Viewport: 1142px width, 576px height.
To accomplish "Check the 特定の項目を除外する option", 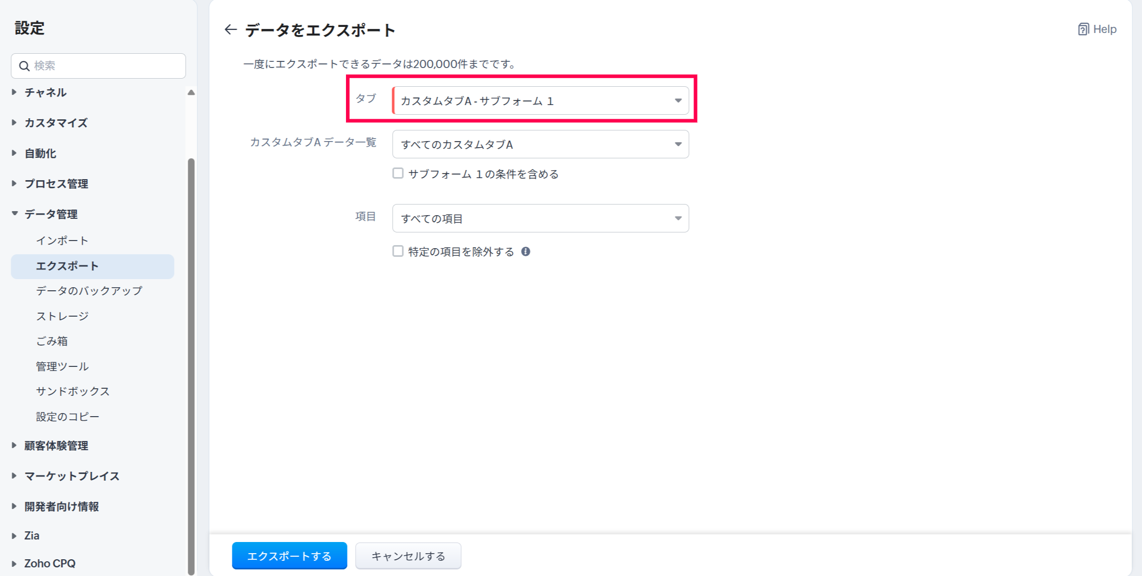I will pos(398,252).
